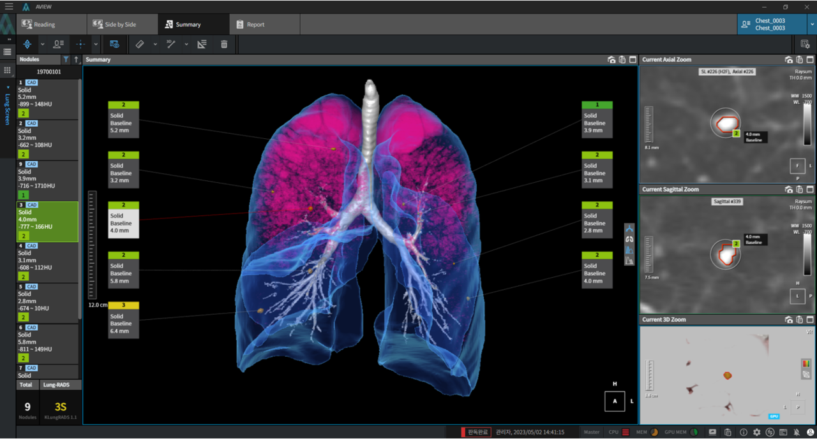Toggle the overlay visibility eye icon
This screenshot has height=439, width=817.
point(114,44)
